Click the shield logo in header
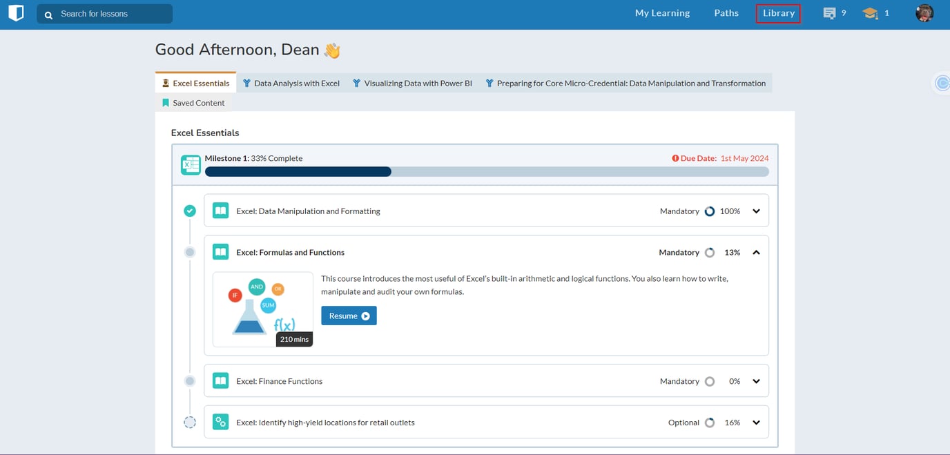 click(16, 13)
